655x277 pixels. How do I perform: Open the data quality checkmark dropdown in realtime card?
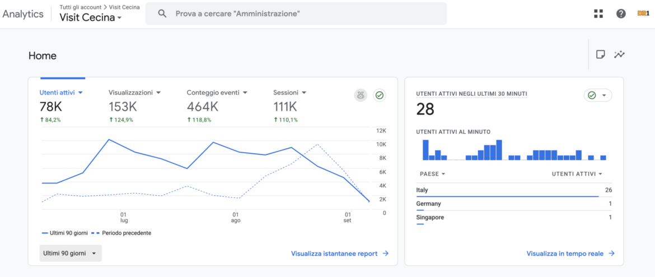coord(598,95)
